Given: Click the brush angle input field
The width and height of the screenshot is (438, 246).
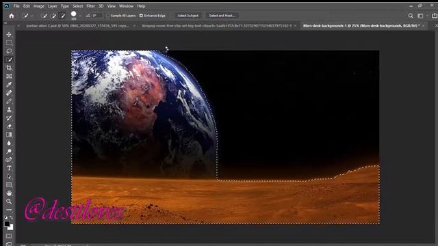Looking at the screenshot, I should click(x=97, y=16).
